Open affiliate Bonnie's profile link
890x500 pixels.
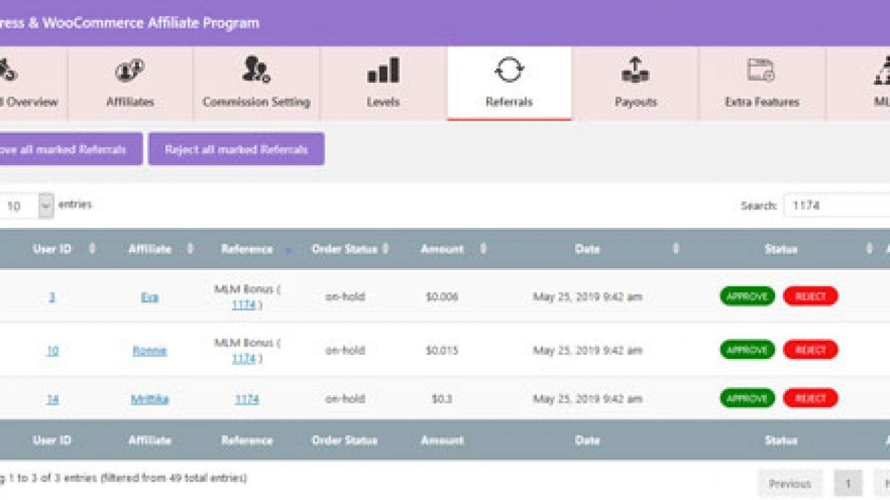tap(149, 351)
